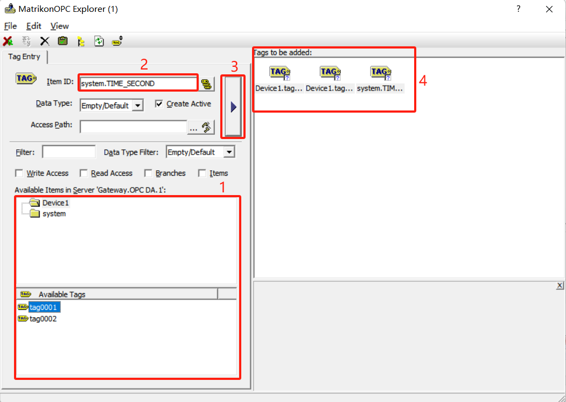The height and width of the screenshot is (402, 566).
Task: Open the Data Type dropdown
Action: click(137, 106)
